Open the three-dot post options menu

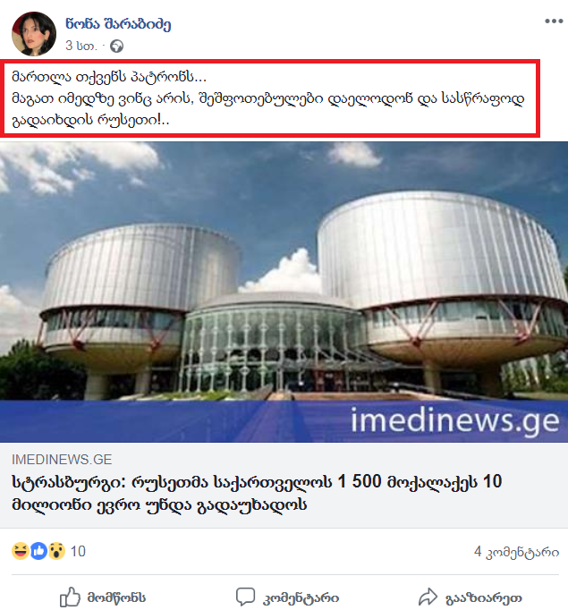pos(554,21)
